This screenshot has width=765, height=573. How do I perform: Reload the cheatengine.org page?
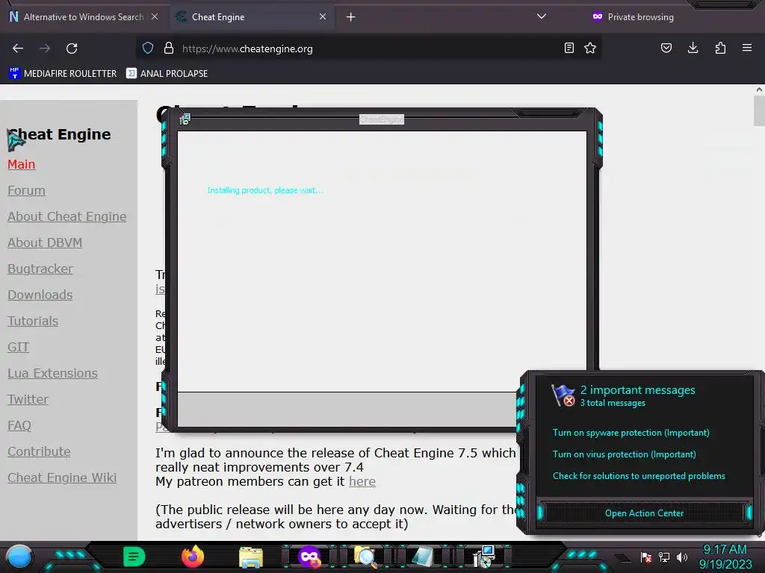[72, 48]
